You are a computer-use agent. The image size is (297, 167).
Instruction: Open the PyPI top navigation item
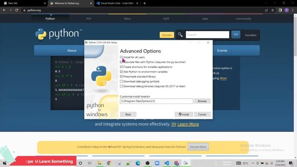click(x=166, y=19)
